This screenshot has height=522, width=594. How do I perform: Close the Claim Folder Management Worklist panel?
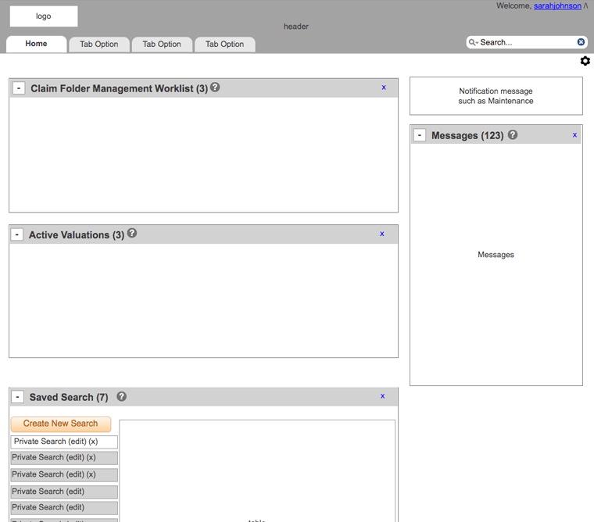click(384, 88)
